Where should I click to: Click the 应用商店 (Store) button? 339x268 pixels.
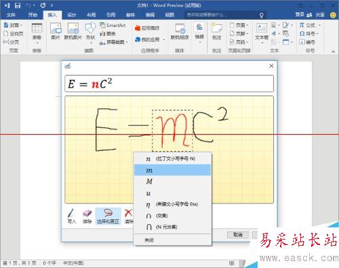click(x=147, y=28)
